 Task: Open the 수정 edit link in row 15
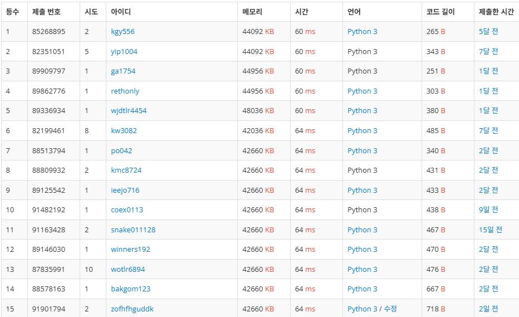click(390, 309)
